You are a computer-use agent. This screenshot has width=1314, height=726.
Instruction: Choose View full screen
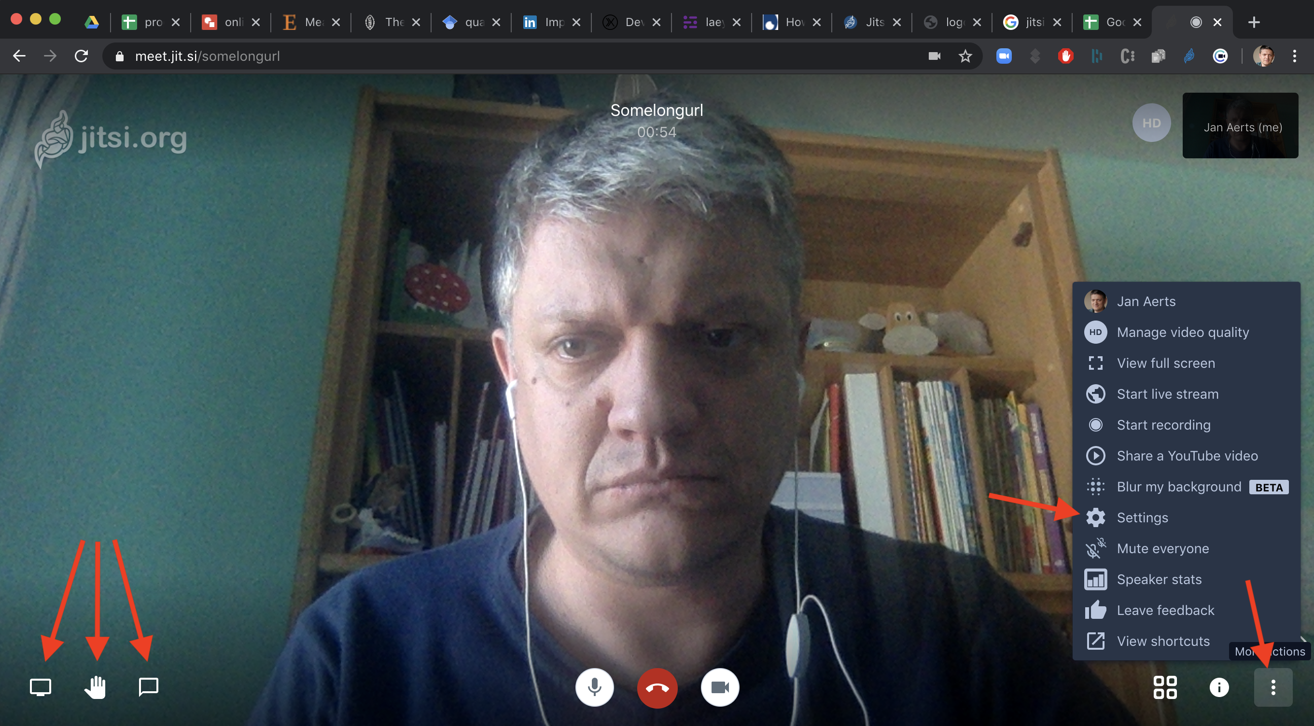tap(1186, 363)
